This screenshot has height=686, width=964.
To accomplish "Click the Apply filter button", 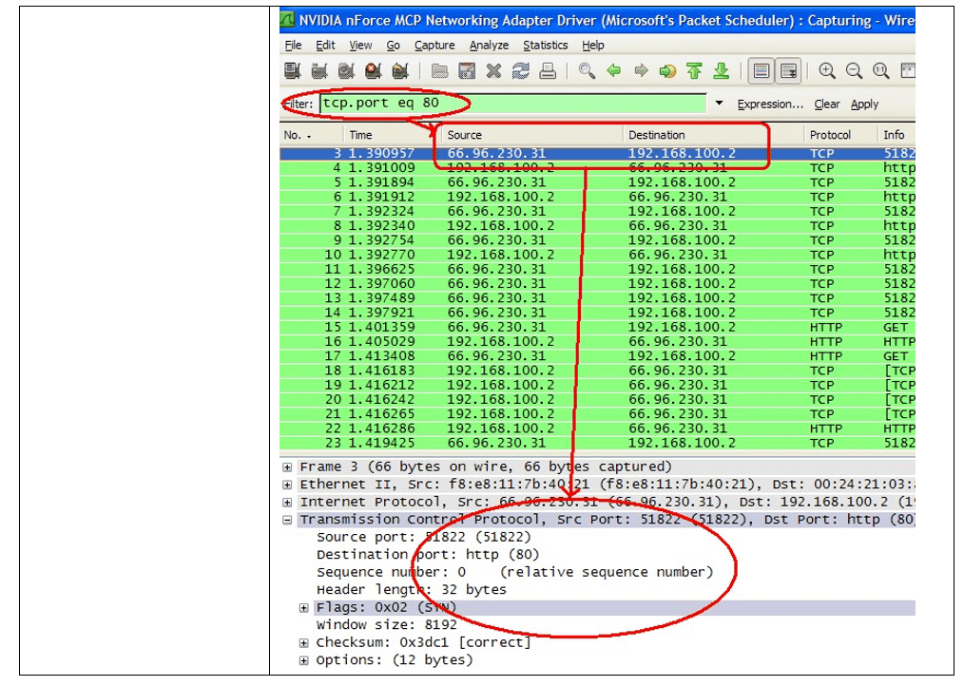I will 864,105.
